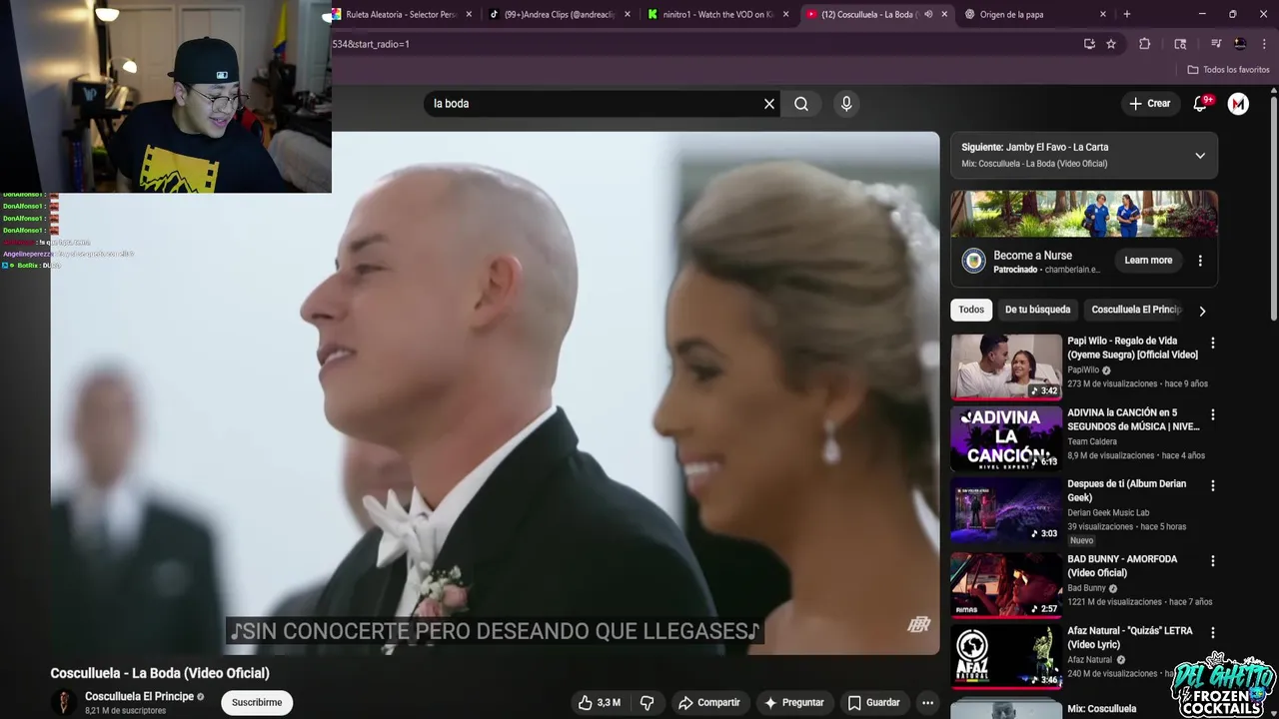Open menu for ADIVINA la CANCIÓN video

[1213, 414]
